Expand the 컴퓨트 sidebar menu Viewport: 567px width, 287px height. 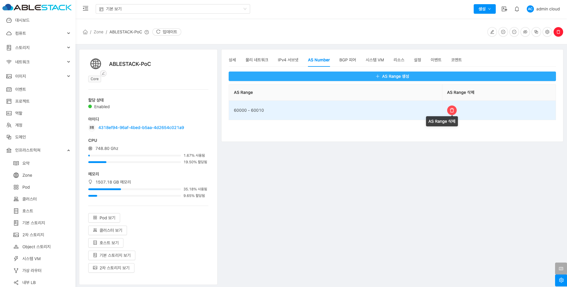click(38, 33)
